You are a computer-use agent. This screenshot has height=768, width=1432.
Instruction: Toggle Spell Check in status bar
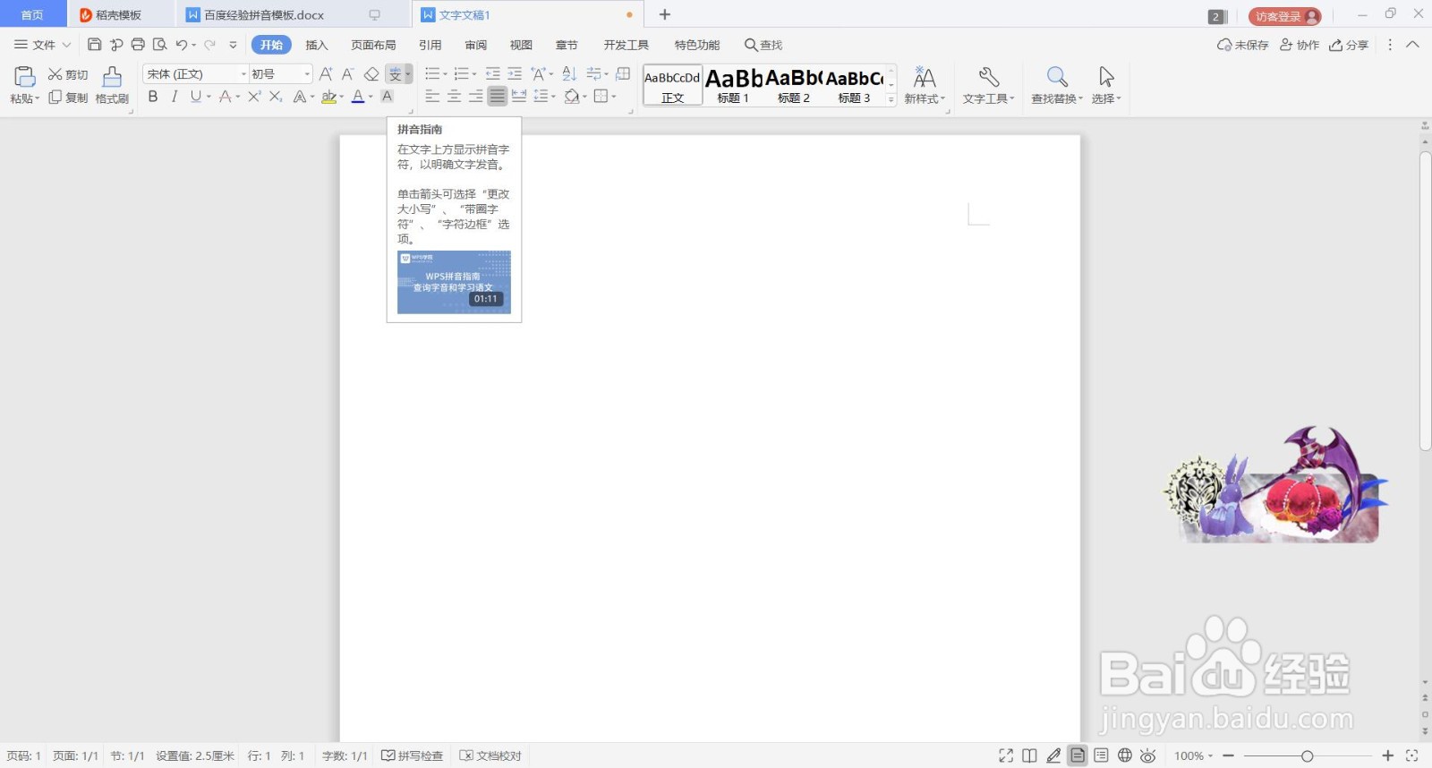pos(412,756)
